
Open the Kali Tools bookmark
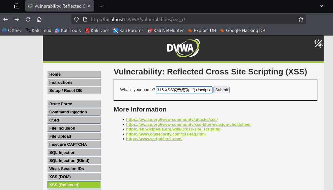tap(68, 31)
